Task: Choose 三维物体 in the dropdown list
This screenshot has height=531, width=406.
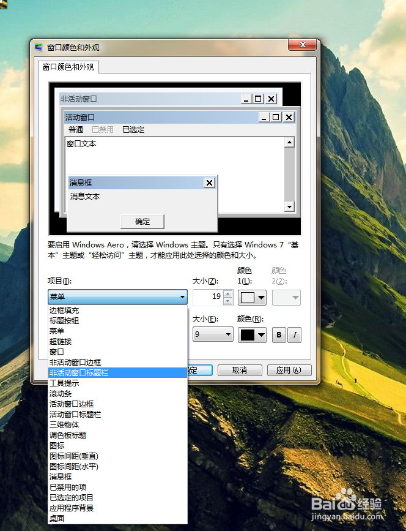Action: tap(117, 425)
